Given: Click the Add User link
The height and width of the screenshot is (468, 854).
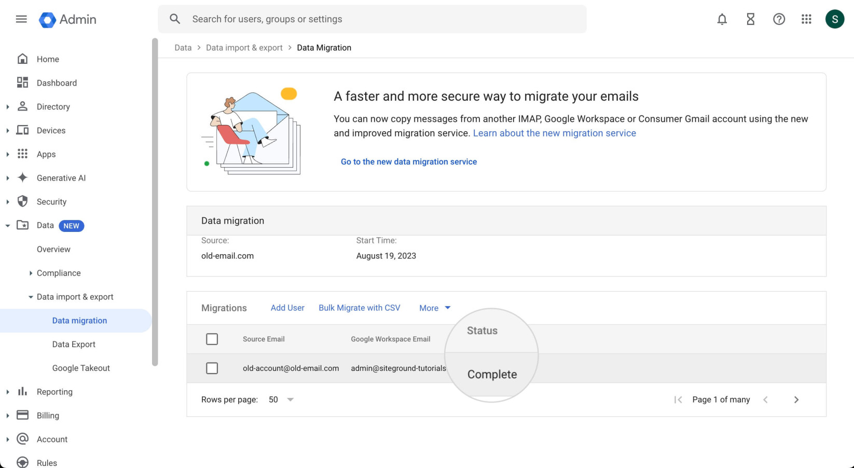Looking at the screenshot, I should tap(287, 308).
